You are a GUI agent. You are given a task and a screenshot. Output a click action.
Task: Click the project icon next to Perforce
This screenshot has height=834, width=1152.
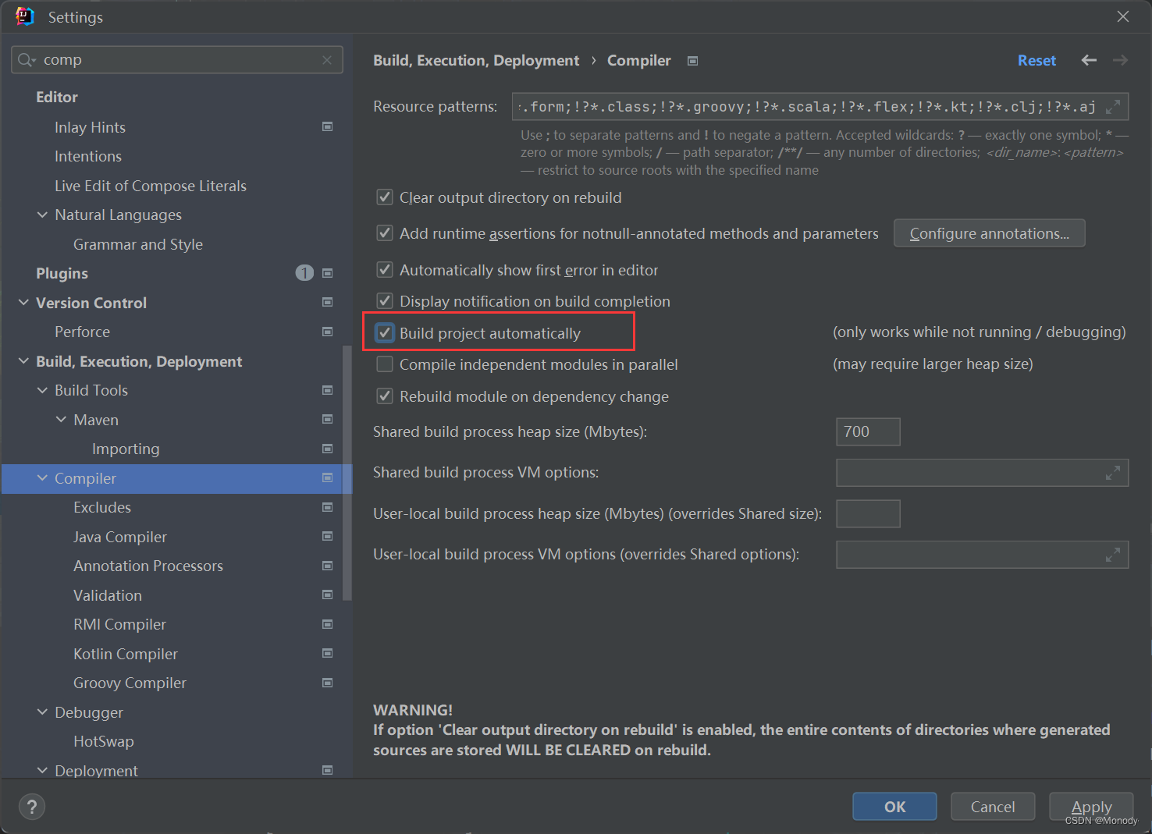(x=328, y=332)
